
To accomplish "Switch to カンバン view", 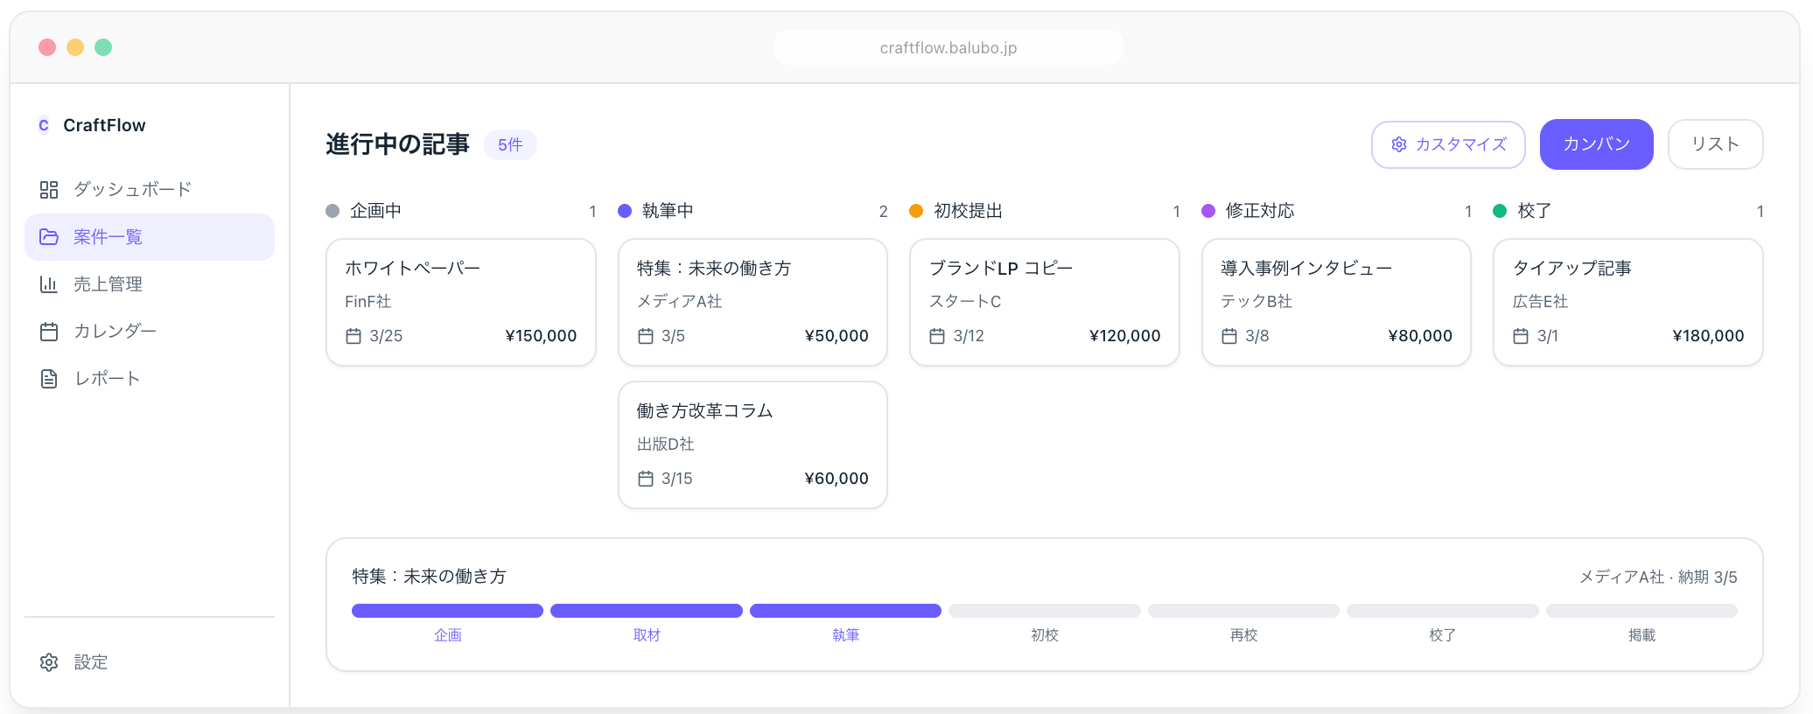I will pyautogui.click(x=1596, y=144).
